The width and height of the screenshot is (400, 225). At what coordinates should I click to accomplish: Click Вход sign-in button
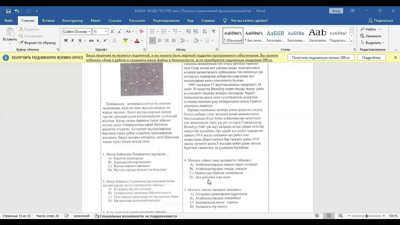[x=336, y=11]
